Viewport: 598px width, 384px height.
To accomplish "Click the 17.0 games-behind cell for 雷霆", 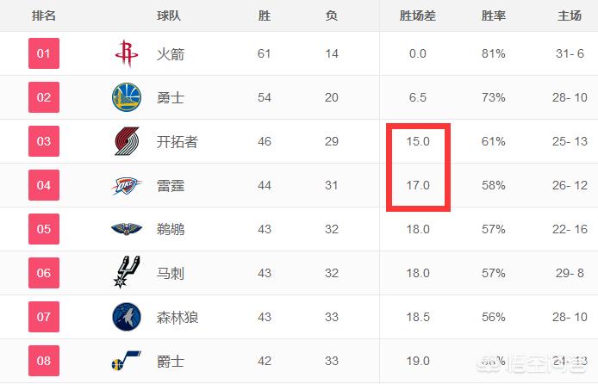I will [418, 185].
